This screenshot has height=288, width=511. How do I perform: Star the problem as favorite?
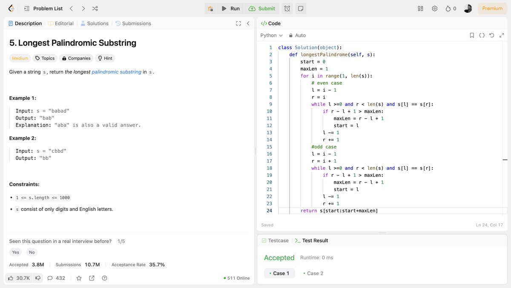79,278
